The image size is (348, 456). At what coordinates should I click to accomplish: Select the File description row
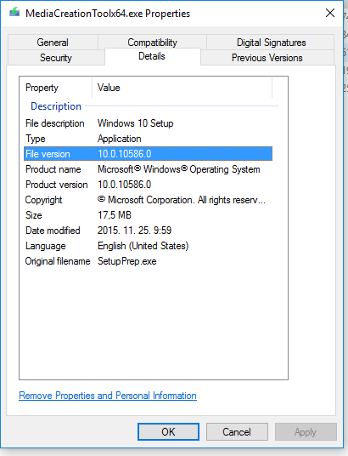point(148,123)
